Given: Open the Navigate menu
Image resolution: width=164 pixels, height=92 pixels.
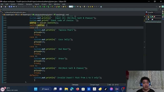Looking at the screenshot, I should [x=29, y=4].
